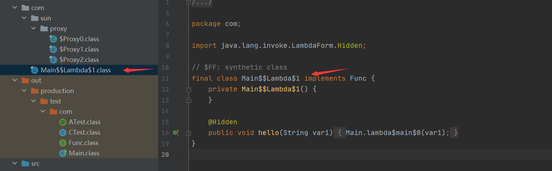Click the @Hidden annotation in the editor
The image size is (552, 171).
223,122
